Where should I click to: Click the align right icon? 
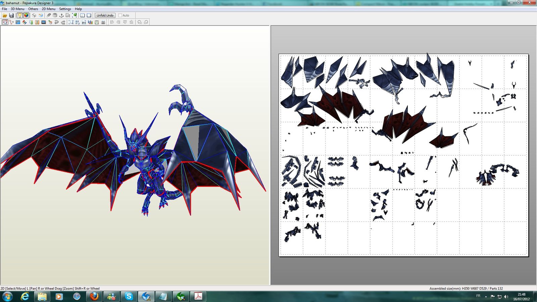(118, 22)
